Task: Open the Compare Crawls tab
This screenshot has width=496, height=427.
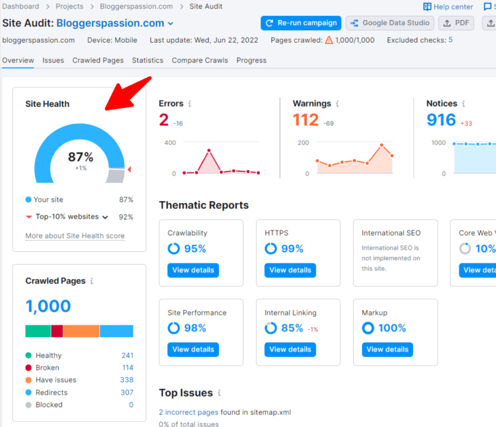Action: [x=199, y=60]
